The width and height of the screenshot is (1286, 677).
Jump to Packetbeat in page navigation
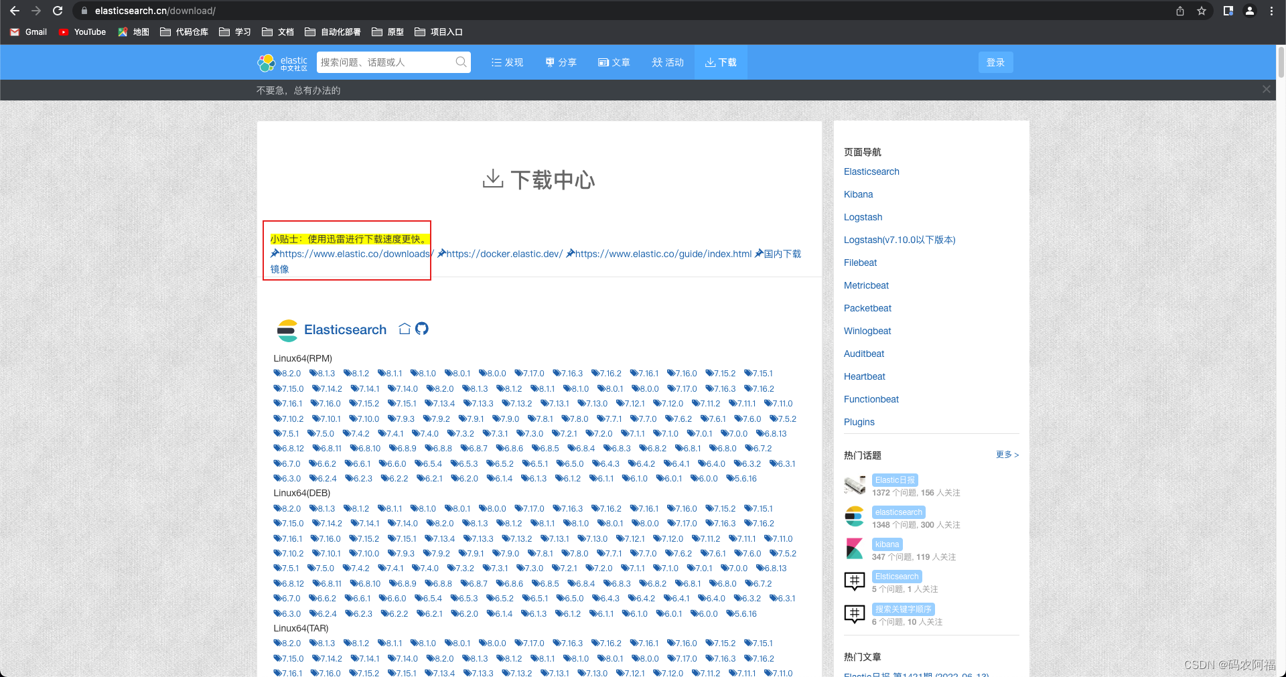pyautogui.click(x=867, y=308)
